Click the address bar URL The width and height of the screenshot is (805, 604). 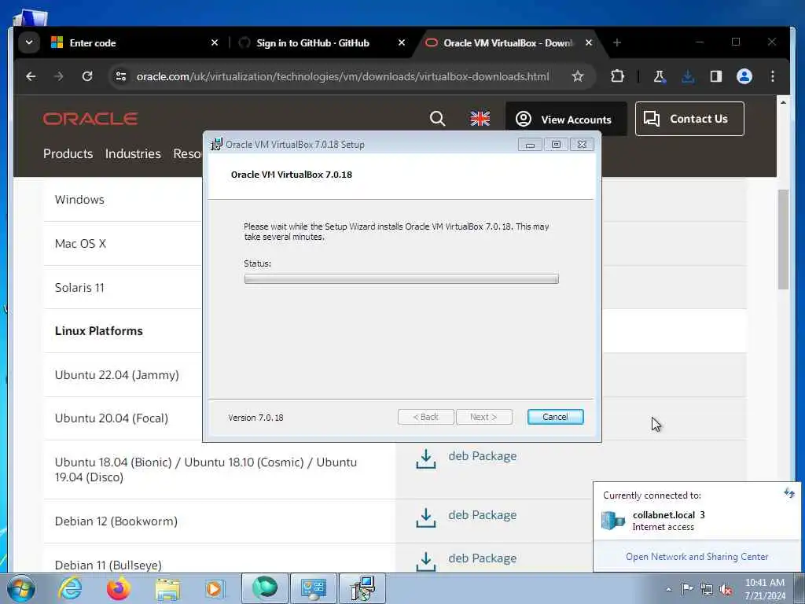coord(343,76)
